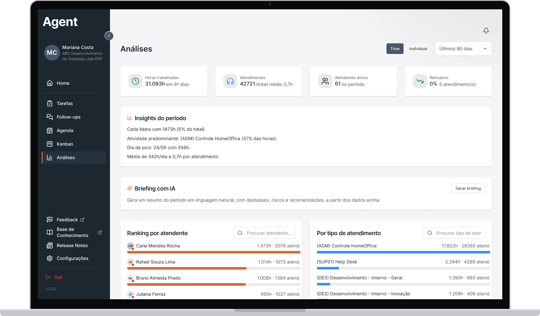
Task: Click the Agent logo title
Action: coord(60,22)
